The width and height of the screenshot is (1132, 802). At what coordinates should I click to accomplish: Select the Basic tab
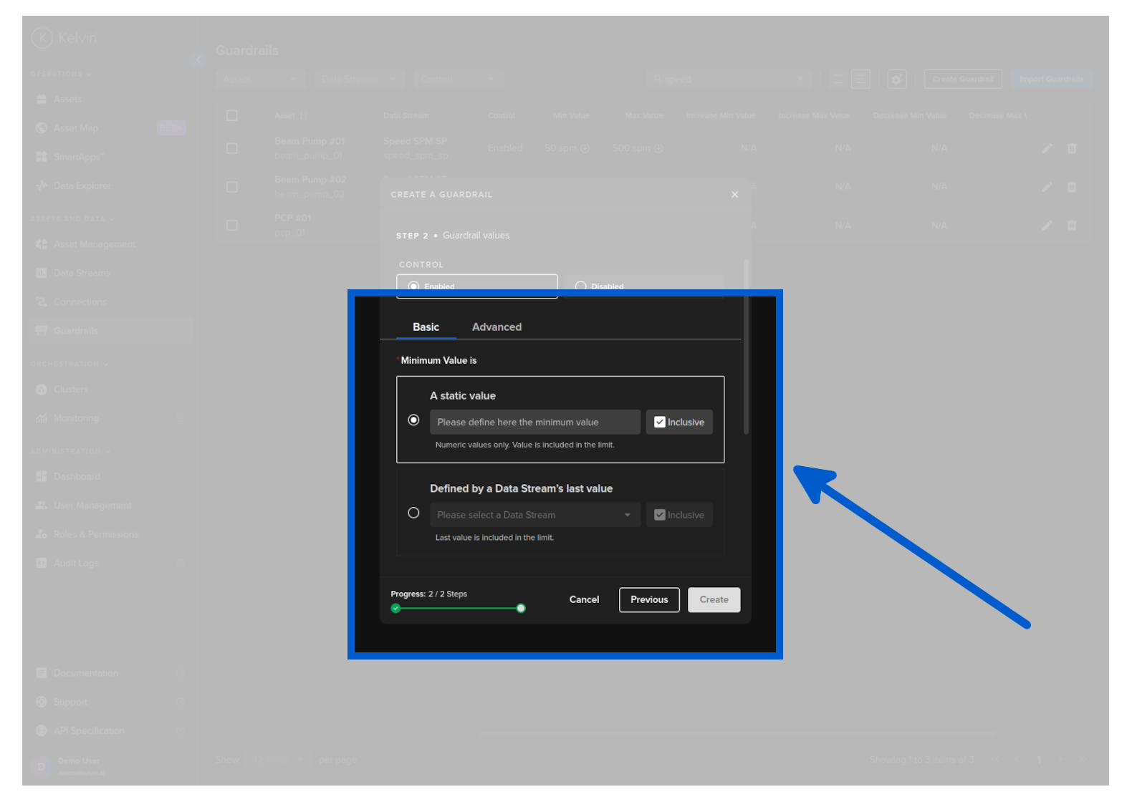(426, 327)
